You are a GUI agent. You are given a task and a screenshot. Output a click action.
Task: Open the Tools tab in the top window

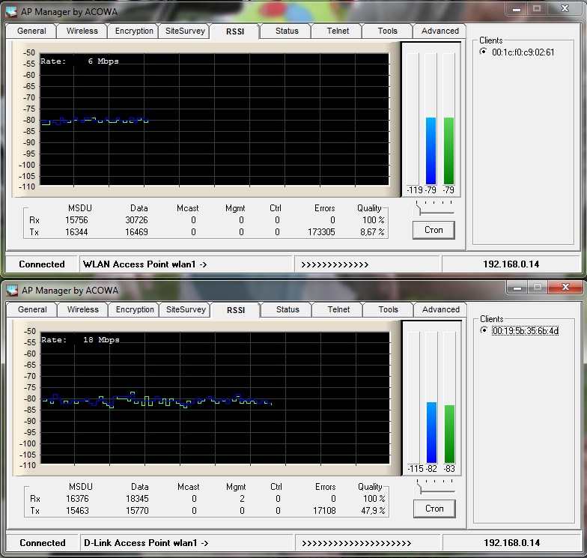tap(388, 31)
